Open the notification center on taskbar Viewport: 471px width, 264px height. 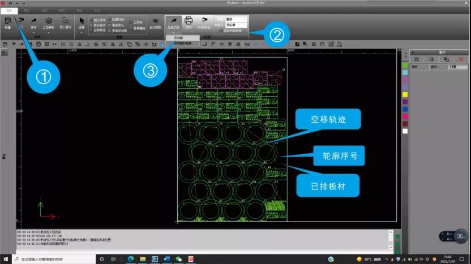pos(462,259)
